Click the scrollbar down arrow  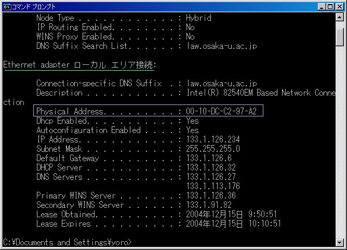(340, 242)
